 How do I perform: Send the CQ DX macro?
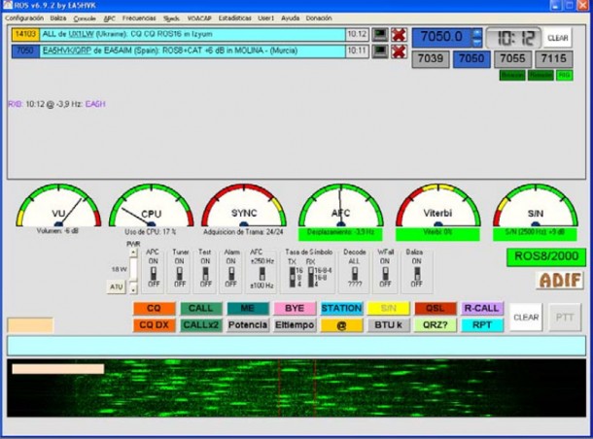154,325
